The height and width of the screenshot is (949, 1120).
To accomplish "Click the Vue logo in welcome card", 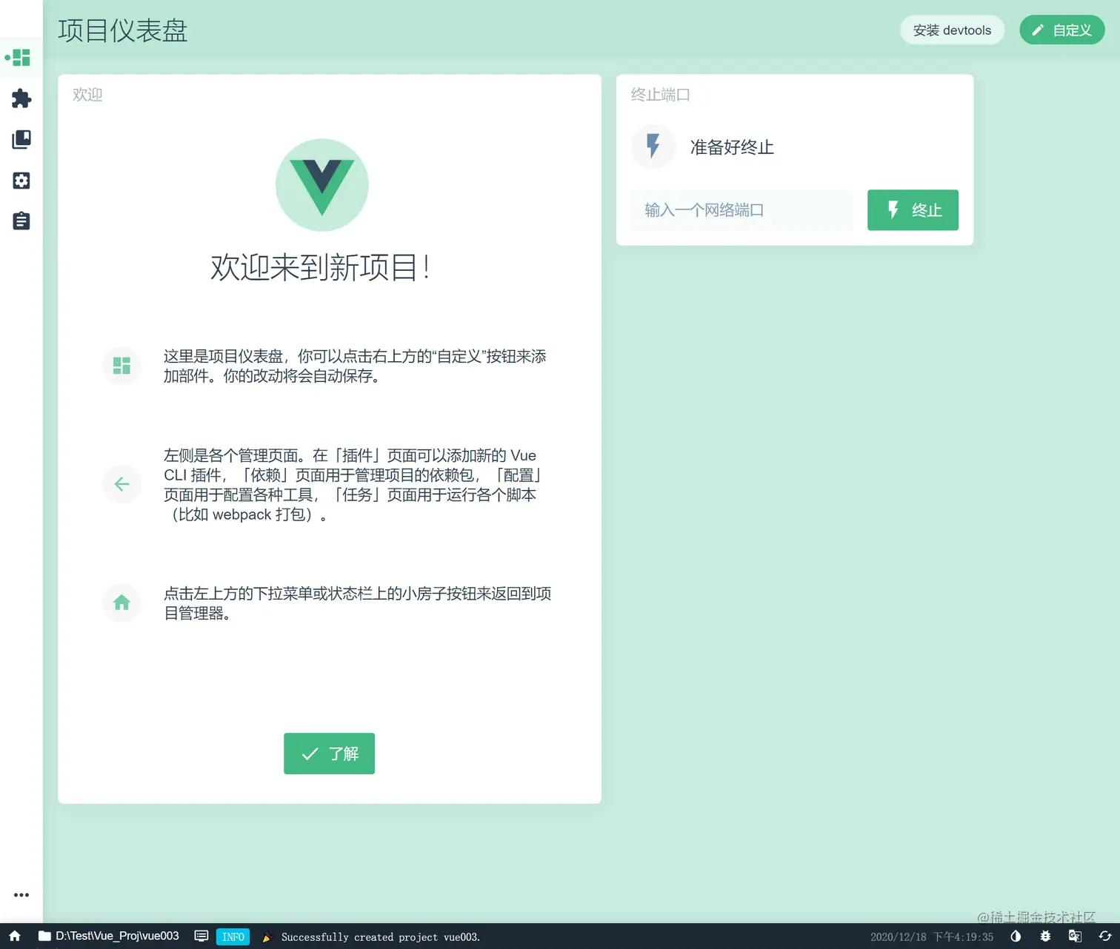I will [322, 185].
